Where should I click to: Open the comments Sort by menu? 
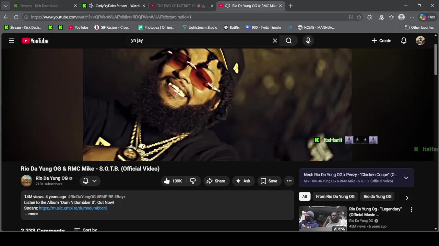(x=86, y=230)
